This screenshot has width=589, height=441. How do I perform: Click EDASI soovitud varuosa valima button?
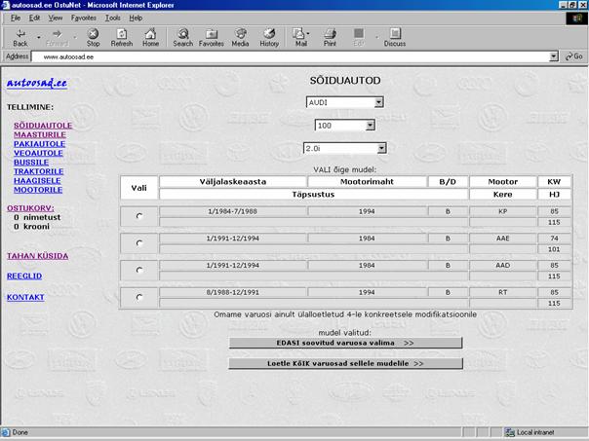point(345,343)
